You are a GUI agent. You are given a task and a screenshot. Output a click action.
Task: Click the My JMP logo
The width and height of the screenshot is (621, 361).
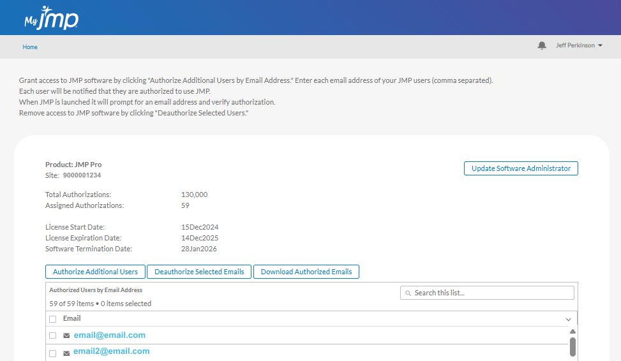click(52, 18)
